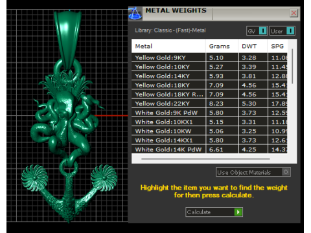
Task: Click the 5.30 DWT value
Action: click(249, 104)
